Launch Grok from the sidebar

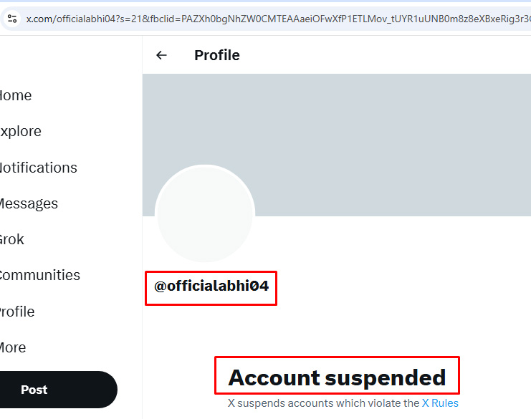tap(12, 239)
